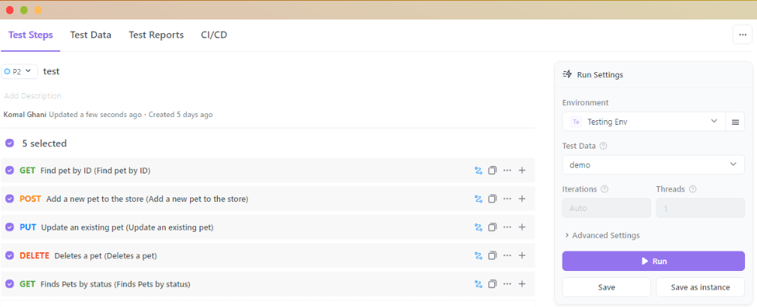Show Test Data help tooltip icon
This screenshot has height=307, width=757.
click(603, 146)
